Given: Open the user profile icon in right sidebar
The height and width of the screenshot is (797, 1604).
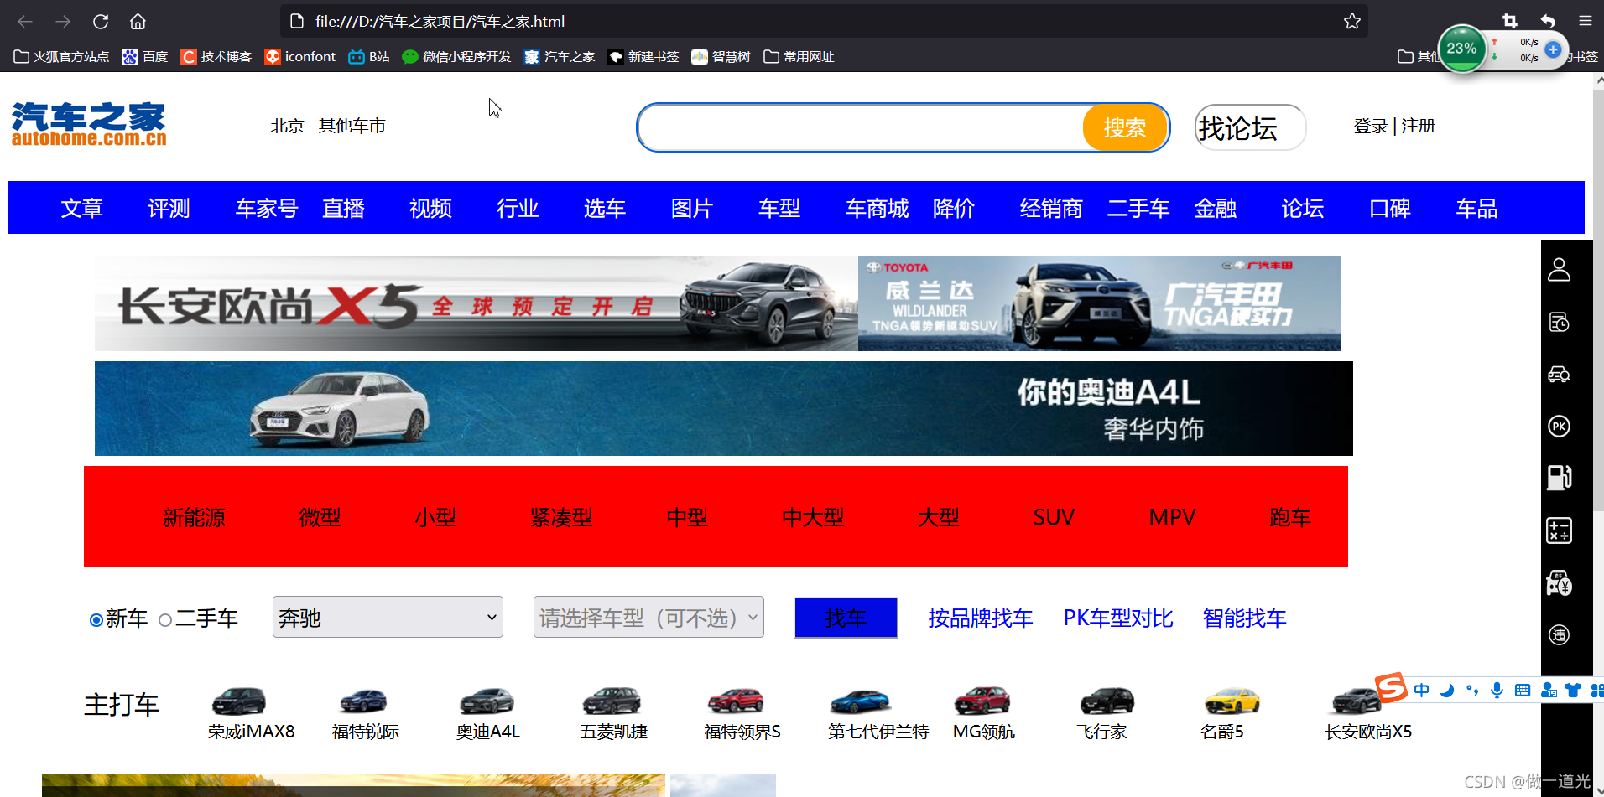Looking at the screenshot, I should [1559, 270].
